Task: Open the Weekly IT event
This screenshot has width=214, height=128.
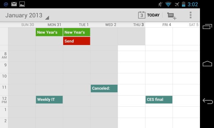Action: point(49,100)
